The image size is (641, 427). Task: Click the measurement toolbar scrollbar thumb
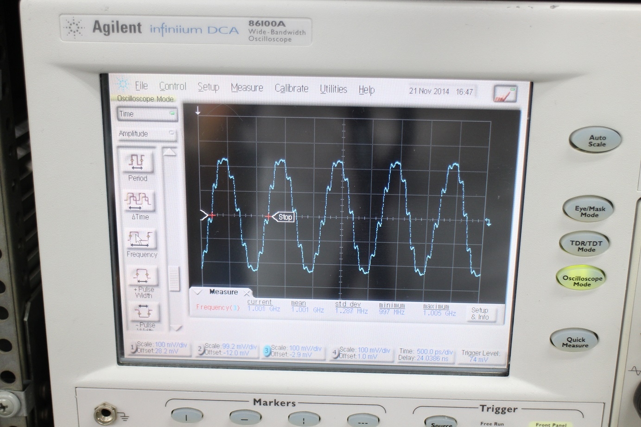coord(174,279)
